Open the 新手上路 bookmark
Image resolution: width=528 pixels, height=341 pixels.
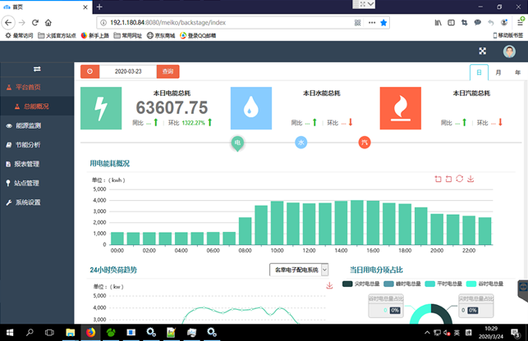(x=95, y=35)
